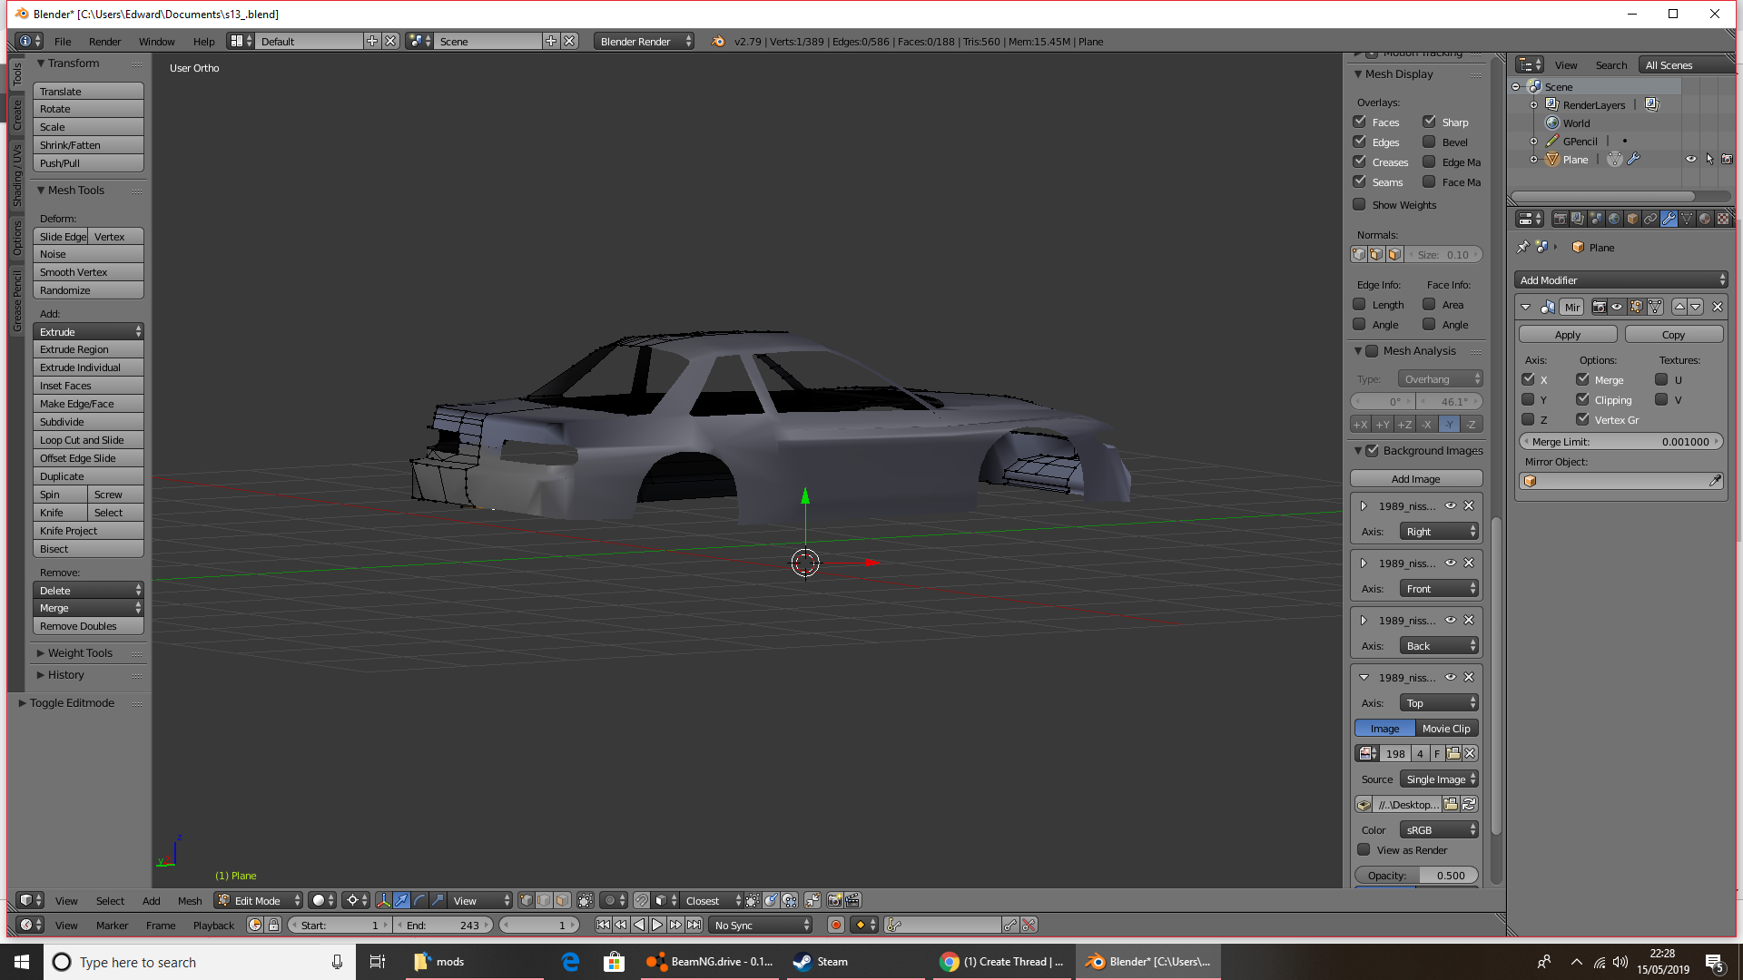
Task: Open the Blender Render engine dropdown
Action: (644, 41)
